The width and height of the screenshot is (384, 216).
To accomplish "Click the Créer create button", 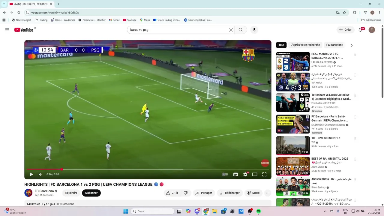I will tap(345, 30).
